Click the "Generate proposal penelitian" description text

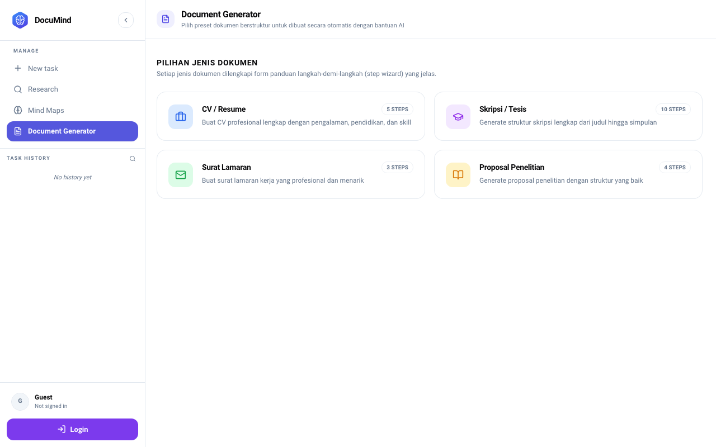coord(561,180)
